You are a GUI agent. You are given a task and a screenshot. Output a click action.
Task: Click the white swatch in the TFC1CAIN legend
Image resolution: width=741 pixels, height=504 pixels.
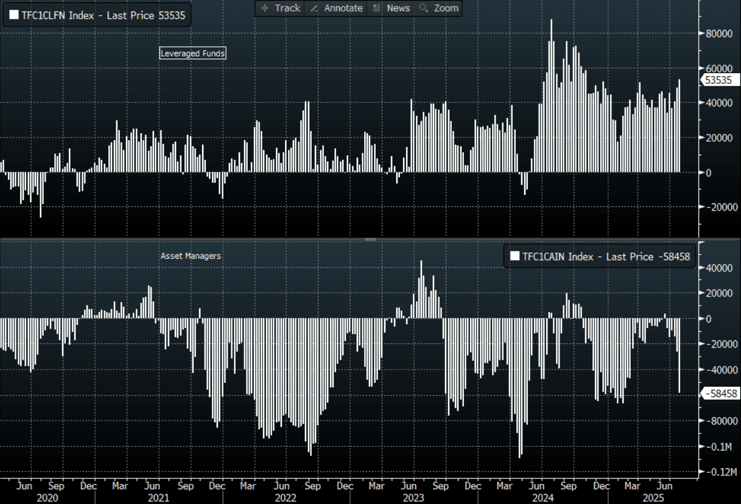(x=514, y=256)
